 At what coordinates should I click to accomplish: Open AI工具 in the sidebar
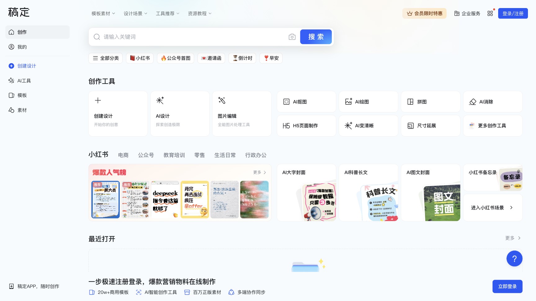point(24,81)
